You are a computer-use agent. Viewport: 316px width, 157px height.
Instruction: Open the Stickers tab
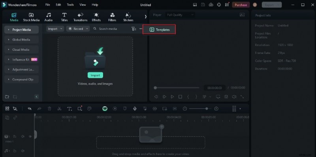(x=128, y=17)
